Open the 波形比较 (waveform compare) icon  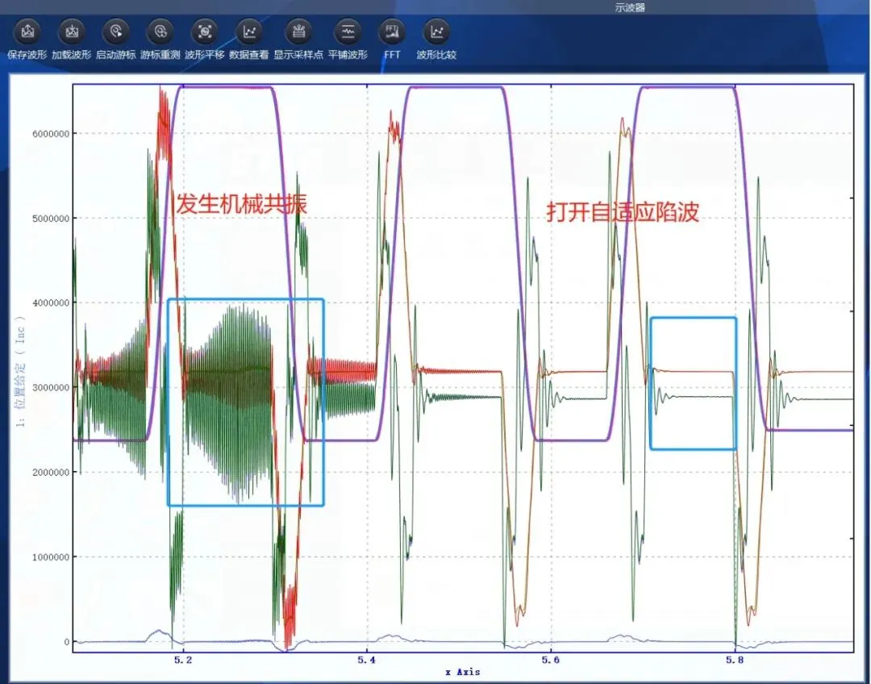coord(436,32)
